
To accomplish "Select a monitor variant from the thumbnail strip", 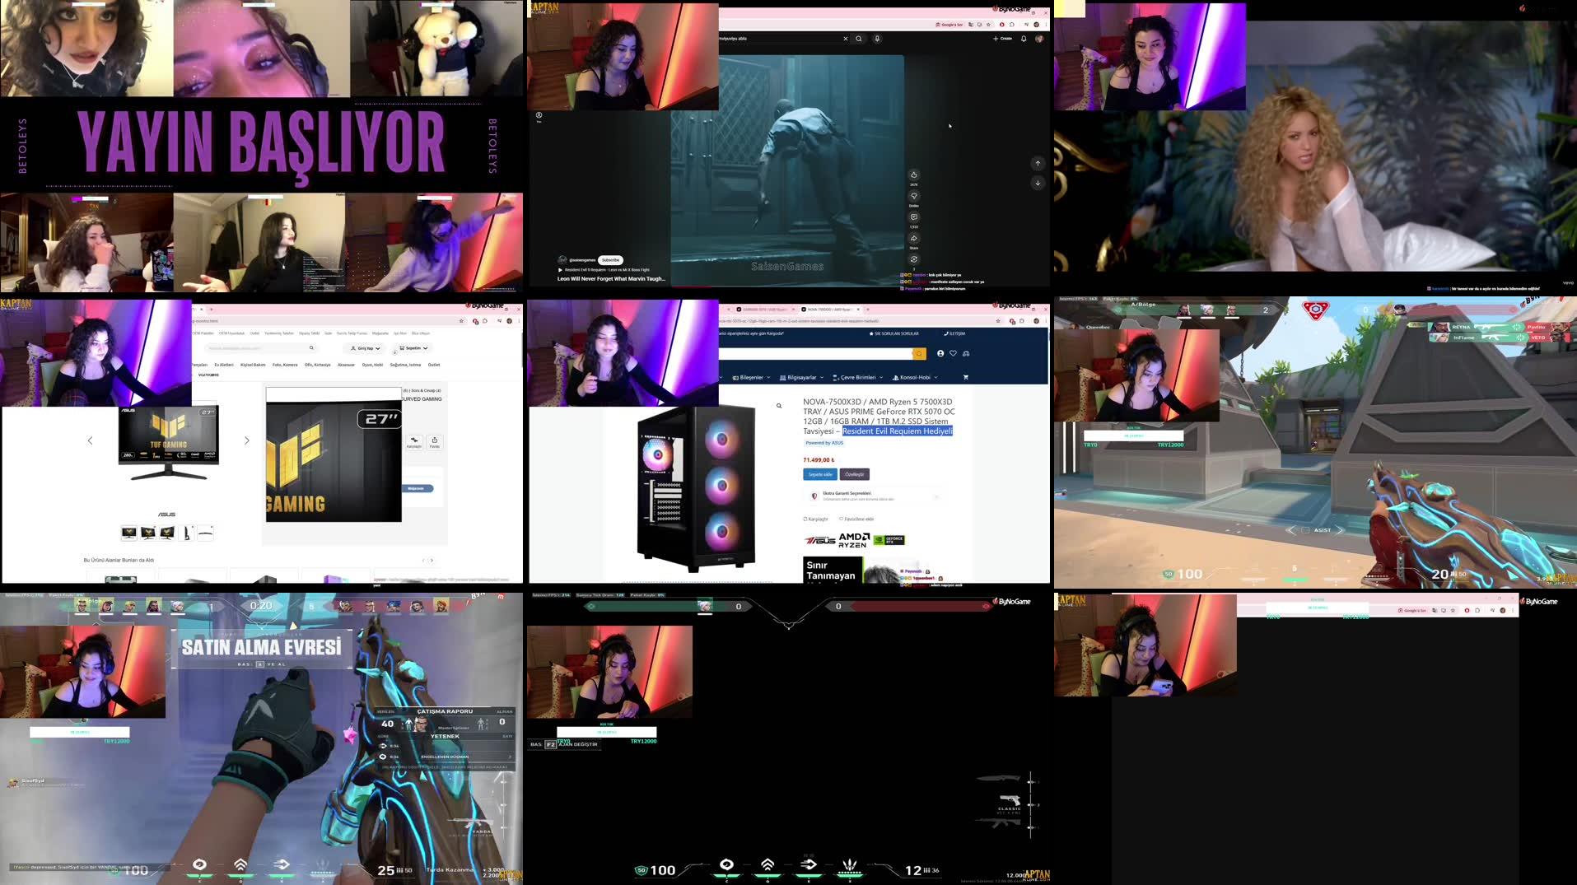I will pyautogui.click(x=128, y=532).
